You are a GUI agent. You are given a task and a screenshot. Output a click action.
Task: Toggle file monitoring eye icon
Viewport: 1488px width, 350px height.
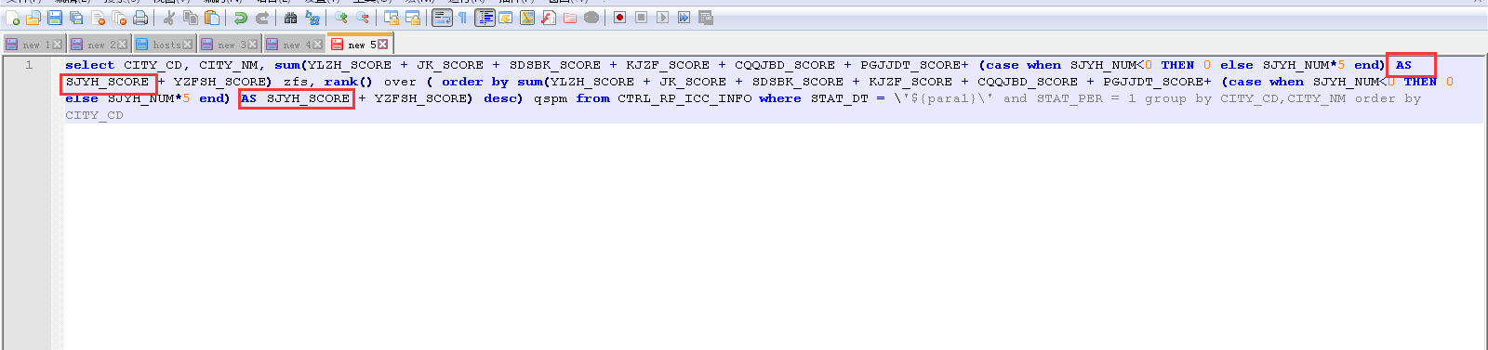click(x=591, y=18)
